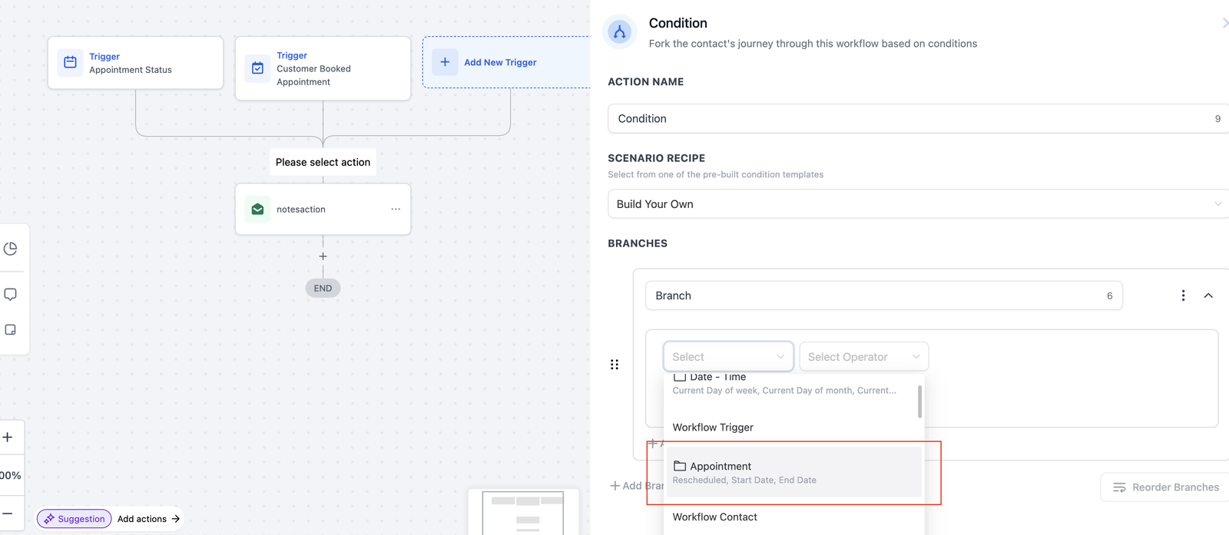This screenshot has height=535, width=1229.
Task: Open the notesaction three-dots menu
Action: tap(396, 209)
